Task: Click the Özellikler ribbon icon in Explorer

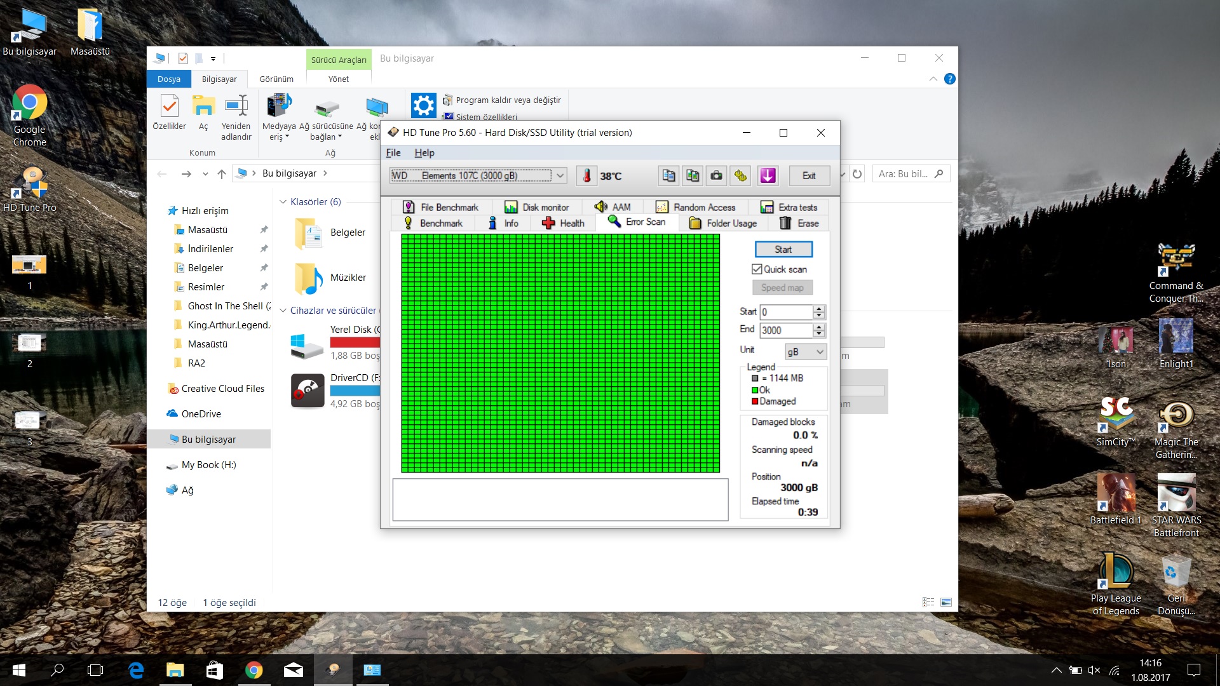Action: pos(170,113)
